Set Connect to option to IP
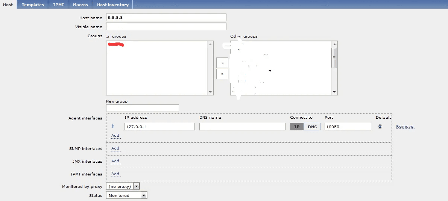Image resolution: width=448 pixels, height=201 pixels. point(297,127)
